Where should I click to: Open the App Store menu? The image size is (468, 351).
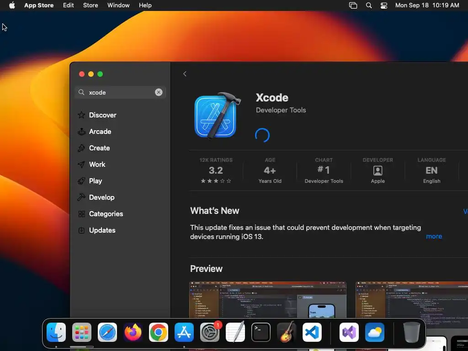coord(39,5)
